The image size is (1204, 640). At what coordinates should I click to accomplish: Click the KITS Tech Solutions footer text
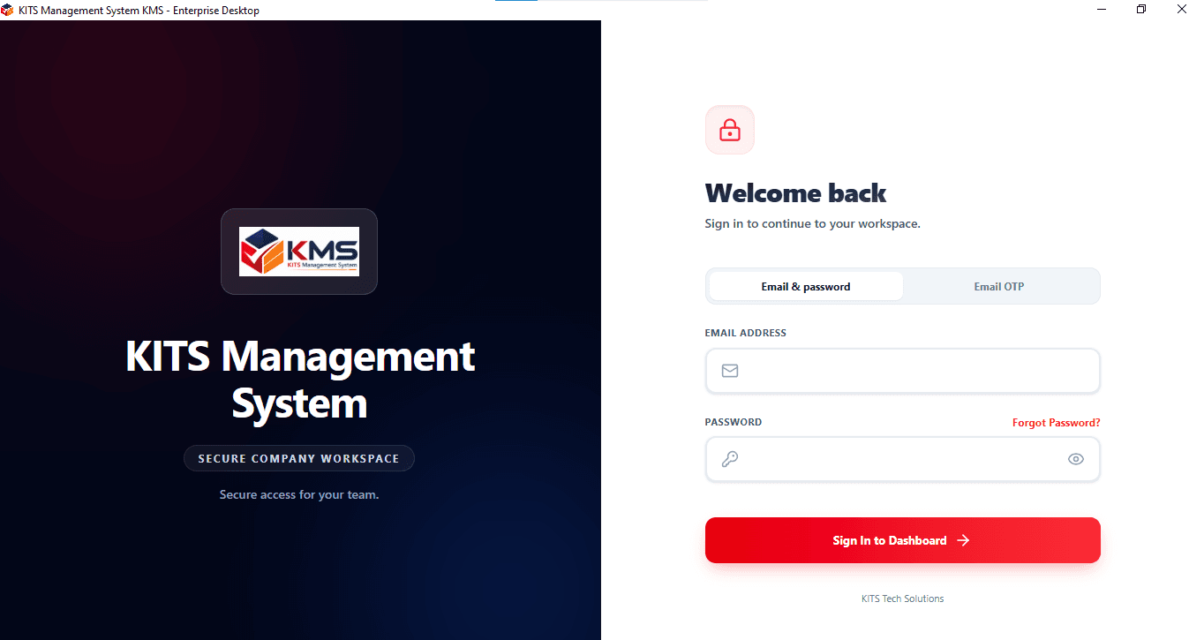pos(902,599)
